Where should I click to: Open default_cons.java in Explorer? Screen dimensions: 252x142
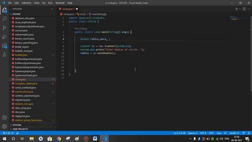click(x=32, y=104)
